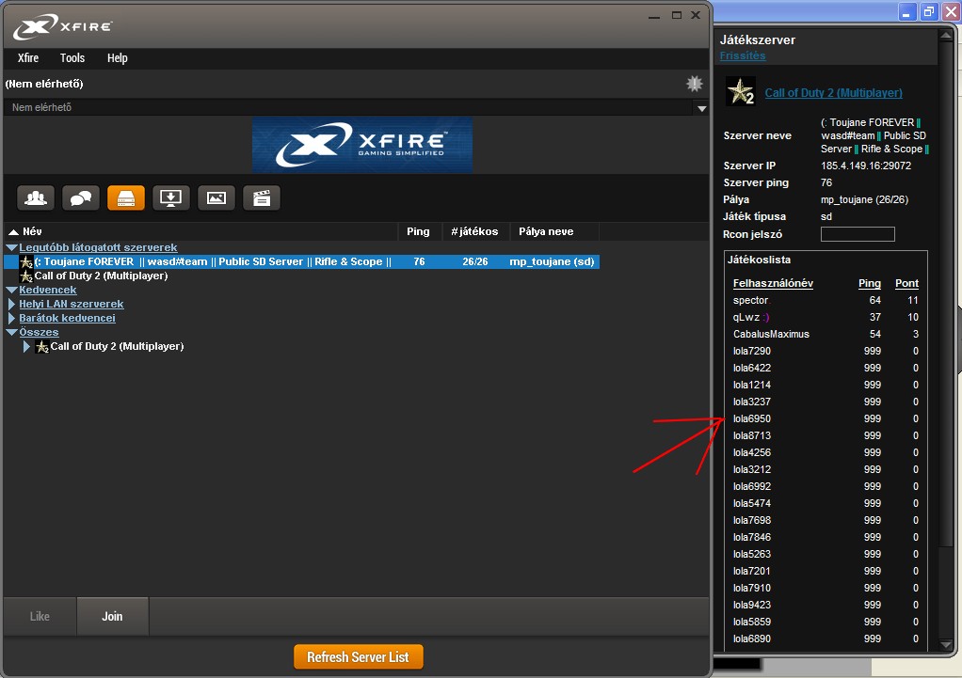
Task: Maximize the Xfire window
Action: point(676,15)
